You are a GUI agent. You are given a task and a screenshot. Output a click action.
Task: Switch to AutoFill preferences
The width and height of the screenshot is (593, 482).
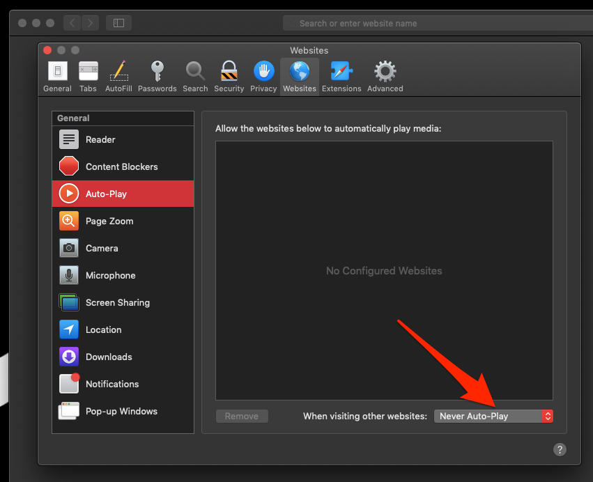coord(118,77)
